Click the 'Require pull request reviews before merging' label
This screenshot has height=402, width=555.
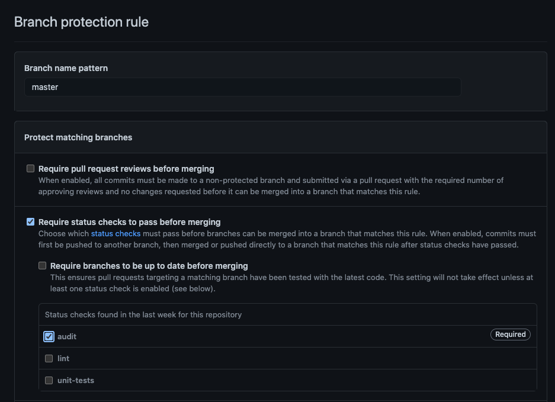(x=126, y=169)
